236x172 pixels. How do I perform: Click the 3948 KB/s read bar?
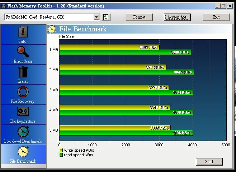click(x=125, y=52)
